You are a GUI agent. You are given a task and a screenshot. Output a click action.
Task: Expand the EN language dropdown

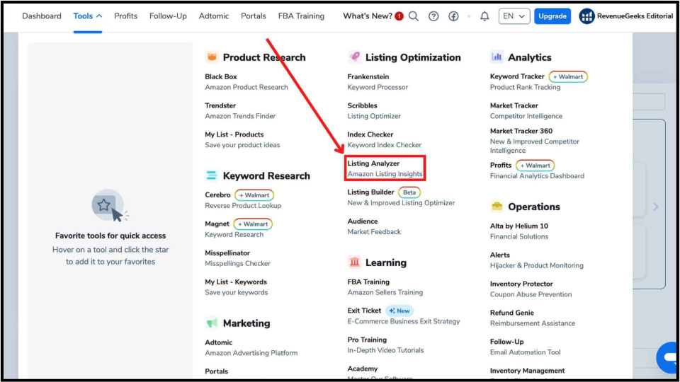coord(514,16)
